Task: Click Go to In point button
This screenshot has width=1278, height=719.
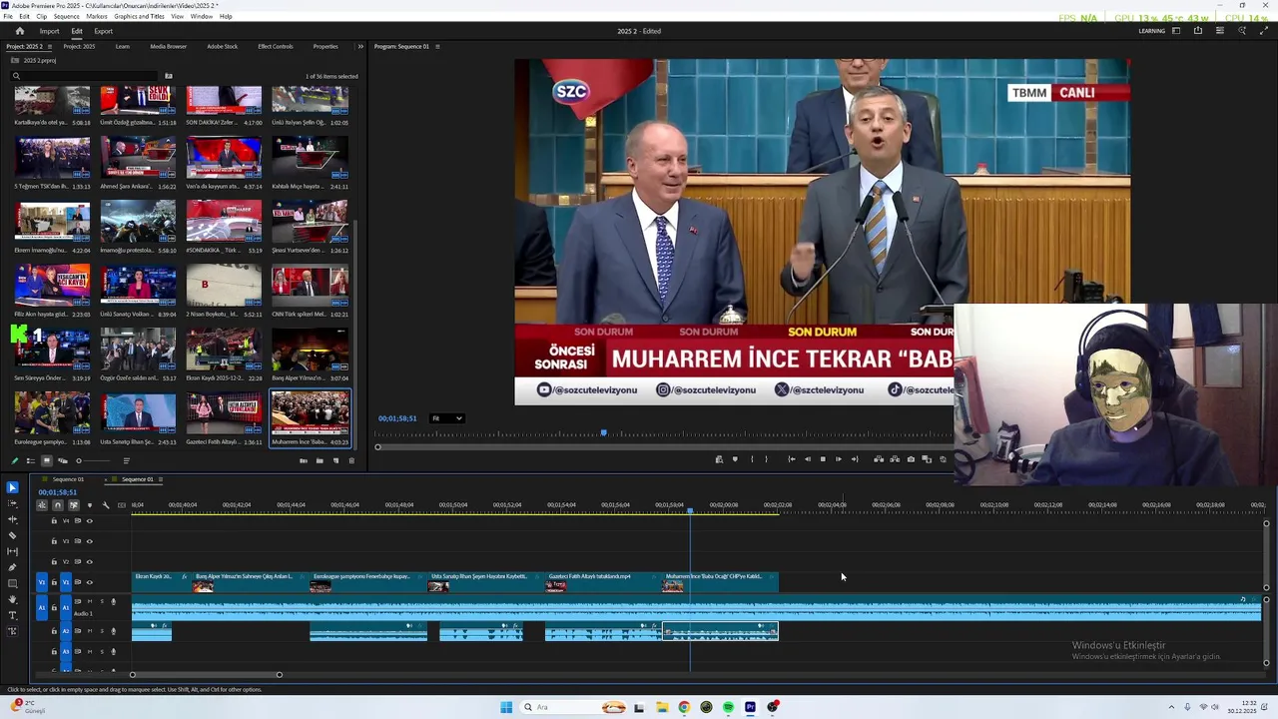Action: (792, 459)
